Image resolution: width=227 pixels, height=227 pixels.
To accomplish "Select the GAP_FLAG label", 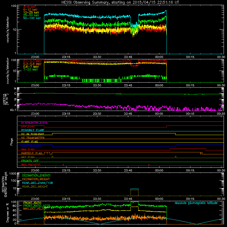I will click(x=28, y=127).
